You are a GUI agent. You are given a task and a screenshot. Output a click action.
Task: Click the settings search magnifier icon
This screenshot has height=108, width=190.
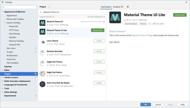3,7
